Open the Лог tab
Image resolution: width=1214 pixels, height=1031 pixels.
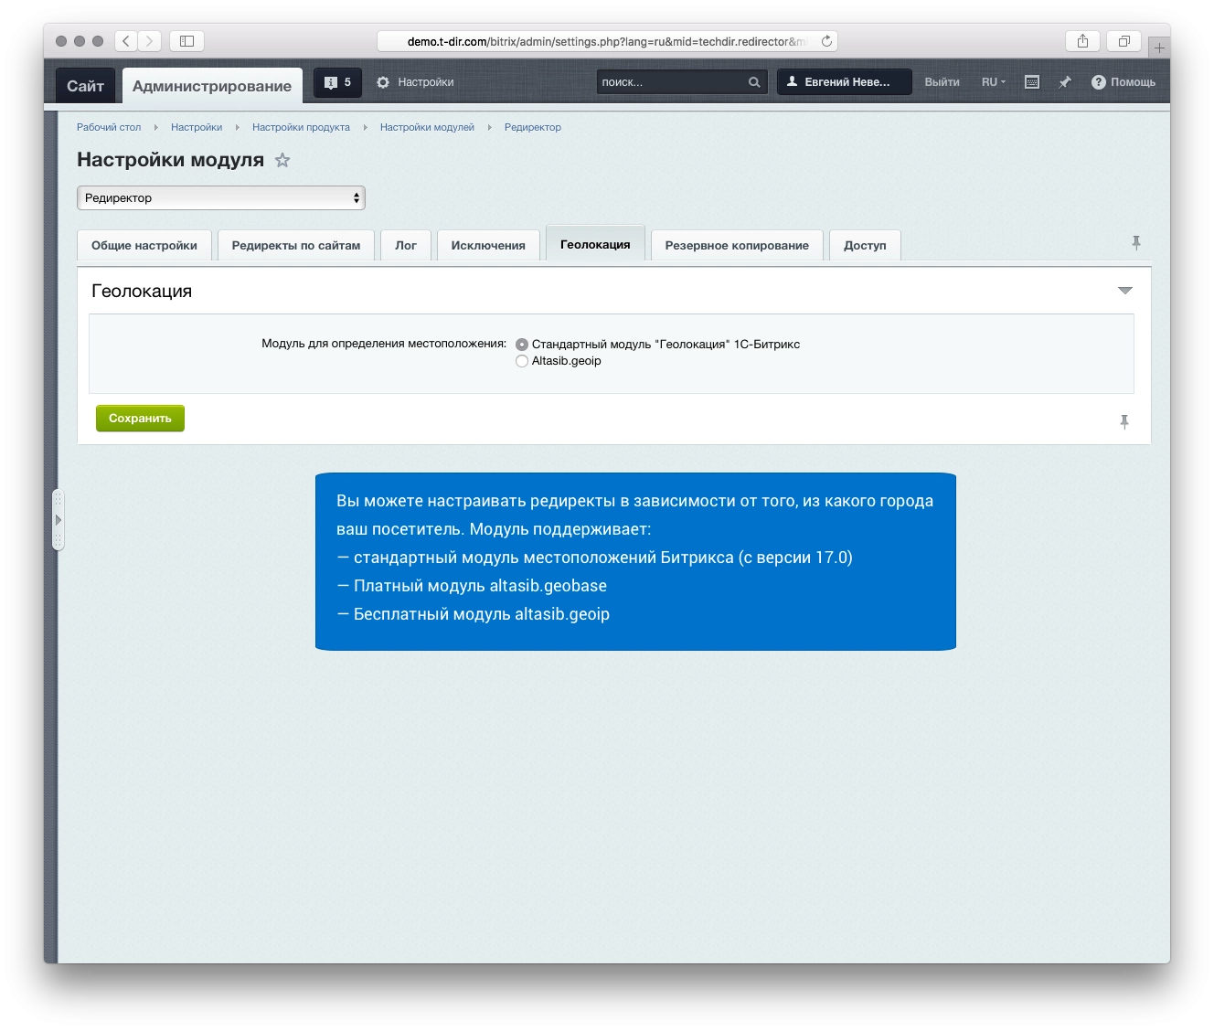pyautogui.click(x=406, y=245)
